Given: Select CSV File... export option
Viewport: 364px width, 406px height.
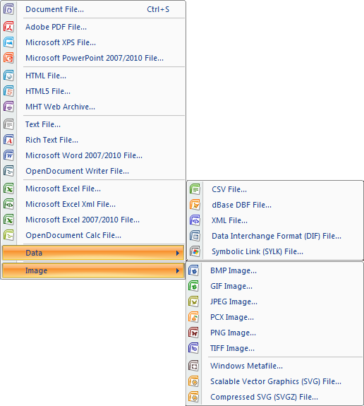Looking at the screenshot, I should tap(274, 189).
